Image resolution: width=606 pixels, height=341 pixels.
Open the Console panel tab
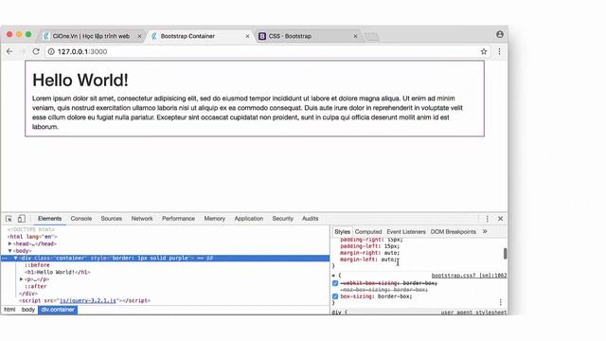pos(81,219)
